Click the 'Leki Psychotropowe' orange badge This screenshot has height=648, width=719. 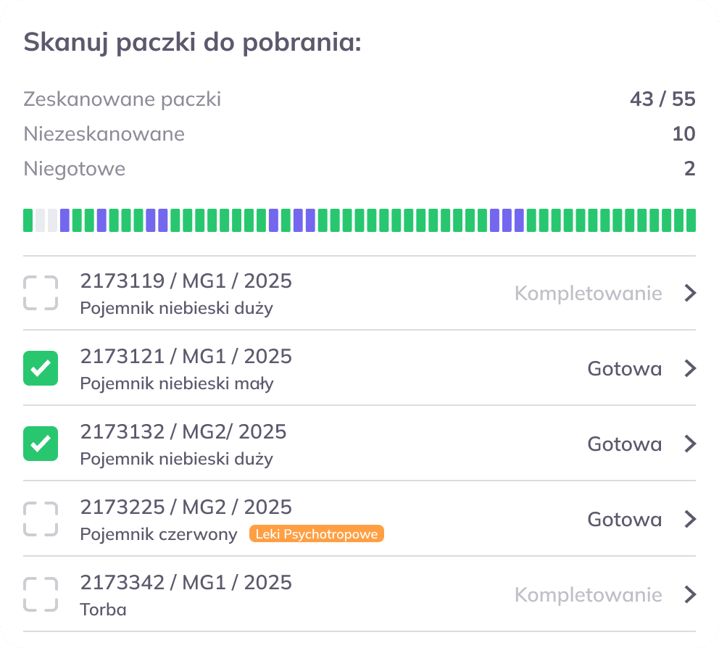coord(316,533)
